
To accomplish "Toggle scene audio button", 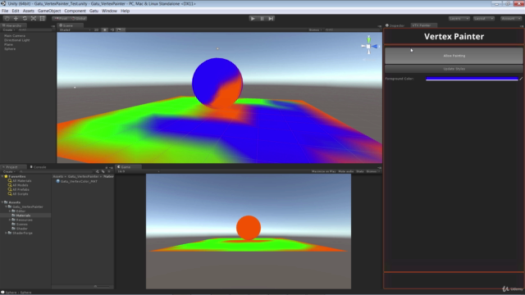I will (112, 29).
